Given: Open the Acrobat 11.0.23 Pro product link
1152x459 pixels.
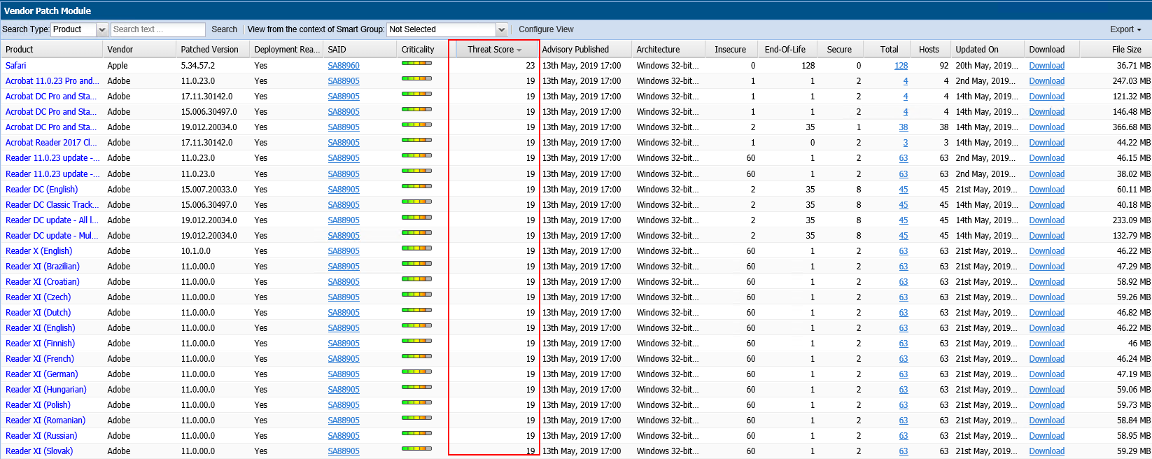Looking at the screenshot, I should pos(52,81).
